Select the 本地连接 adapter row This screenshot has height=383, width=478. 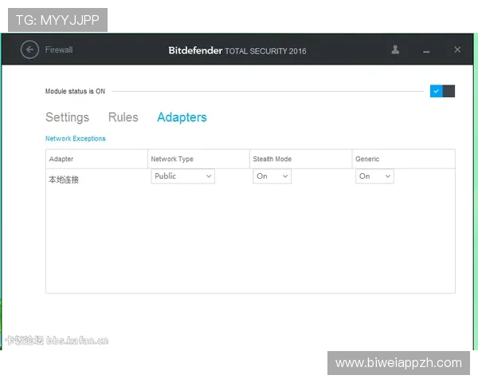[x=250, y=178]
